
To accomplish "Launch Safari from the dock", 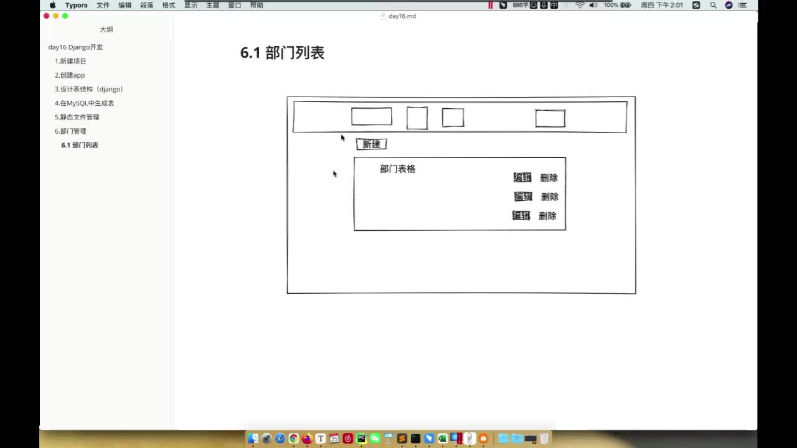I will [280, 439].
